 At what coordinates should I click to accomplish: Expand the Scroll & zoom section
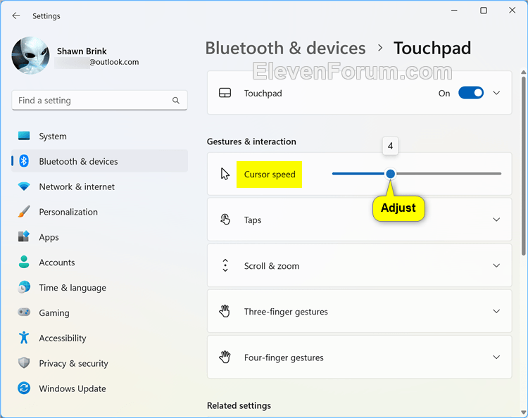[496, 265]
